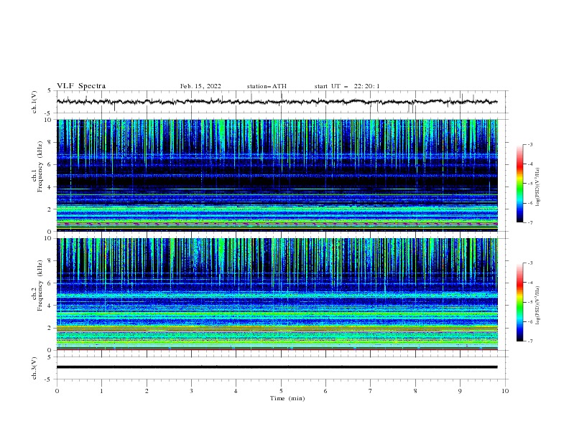The height and width of the screenshot is (439, 569).
Task: Click the "-3" label on ch.1 colorbar
Action: [x=530, y=144]
